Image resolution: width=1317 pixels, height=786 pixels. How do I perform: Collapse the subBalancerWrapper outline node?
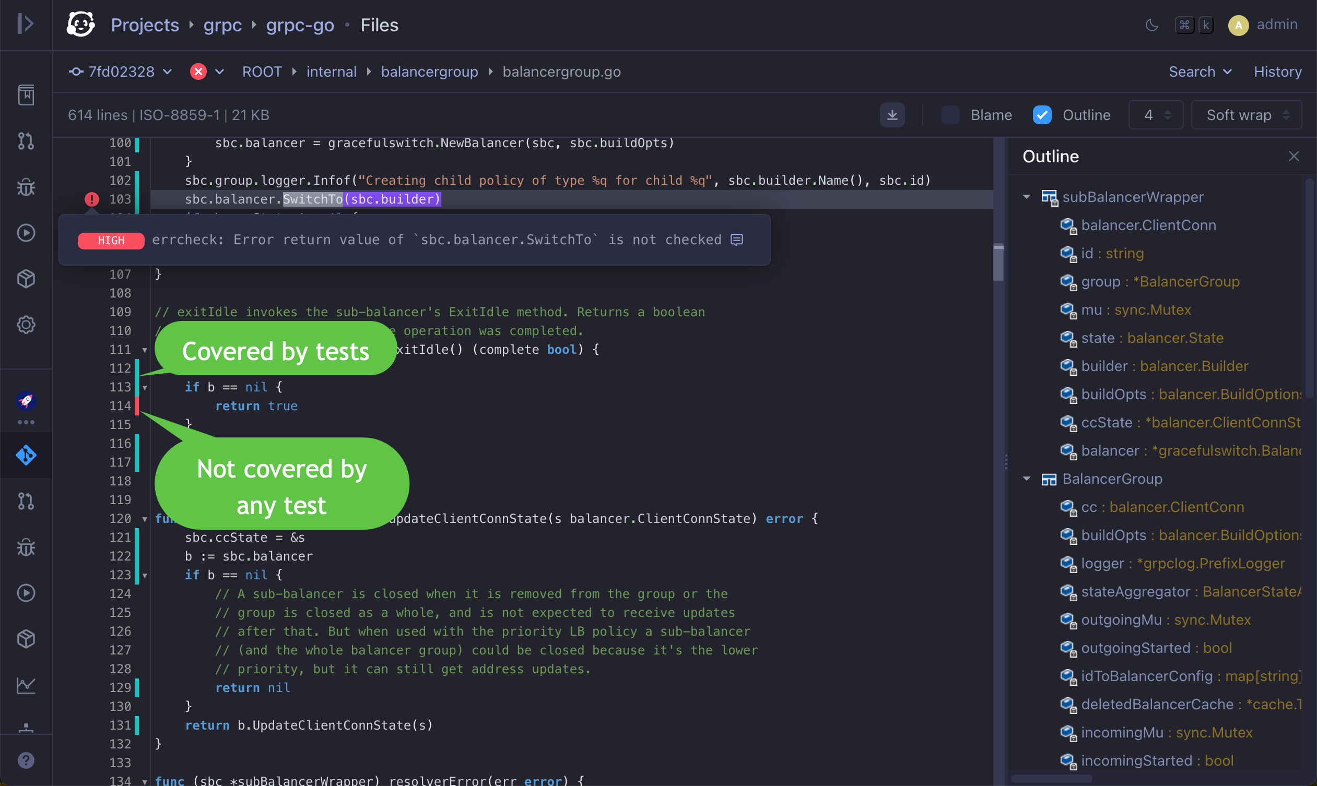(1027, 196)
